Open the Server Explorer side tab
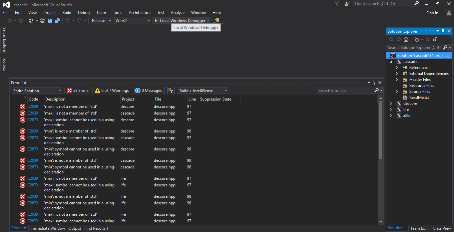The image size is (454, 232). (5, 40)
